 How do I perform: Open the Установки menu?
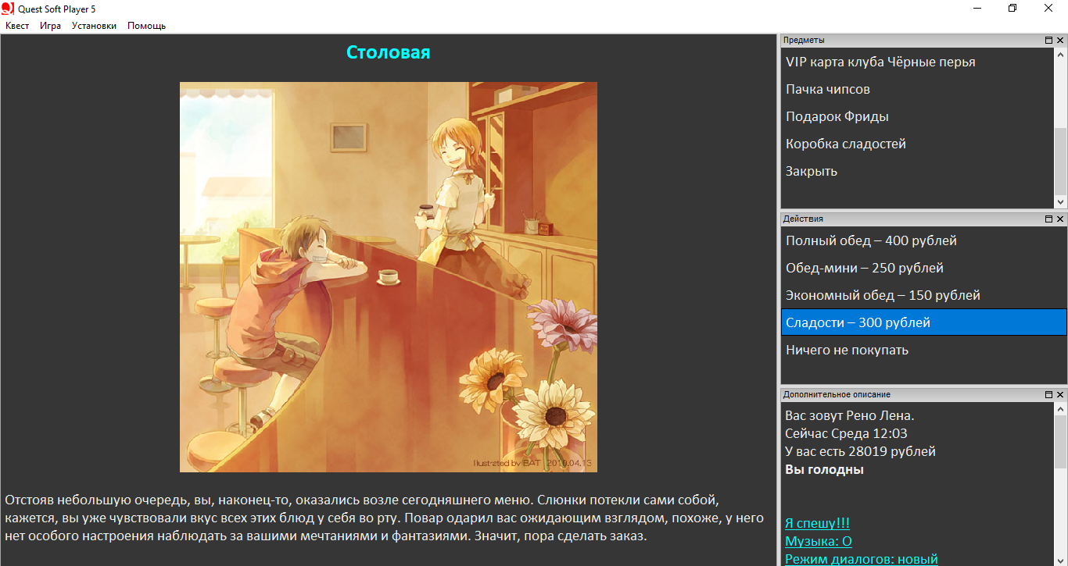[94, 26]
